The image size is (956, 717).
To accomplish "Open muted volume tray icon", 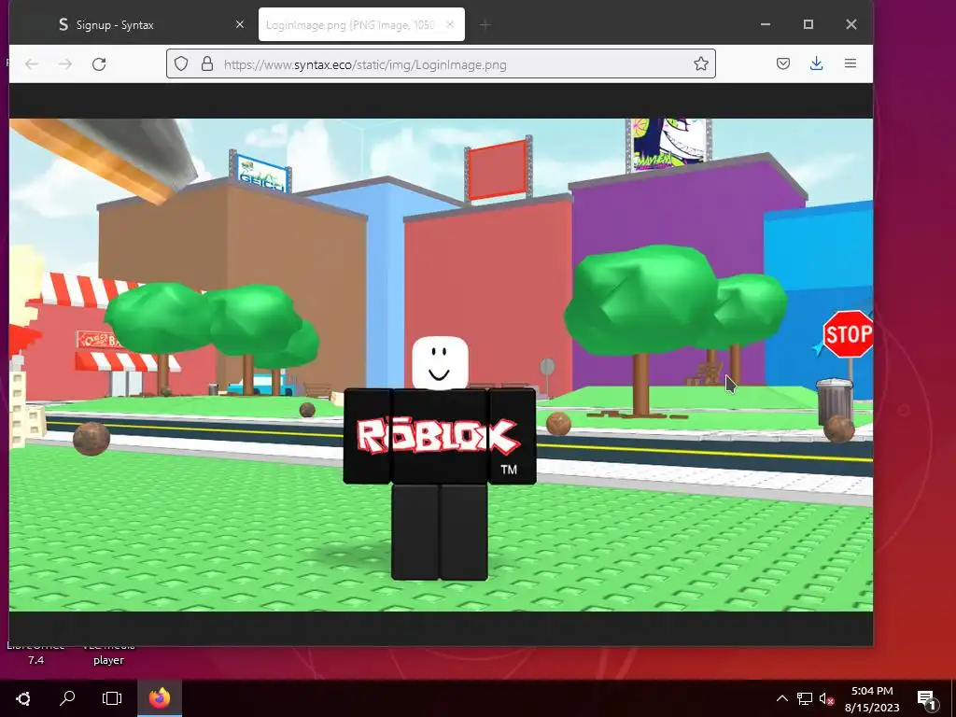I will [x=827, y=698].
